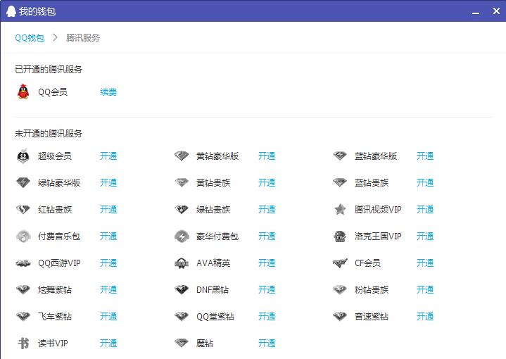Click the DNF黑钻 diamond icon
This screenshot has height=359, width=506.
(x=182, y=290)
